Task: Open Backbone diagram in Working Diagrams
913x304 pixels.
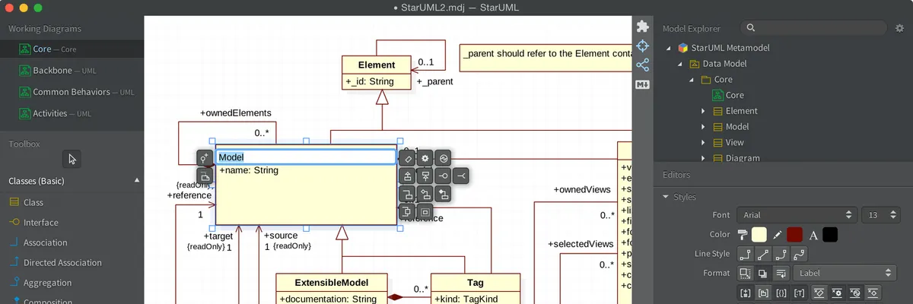Action: pyautogui.click(x=52, y=71)
